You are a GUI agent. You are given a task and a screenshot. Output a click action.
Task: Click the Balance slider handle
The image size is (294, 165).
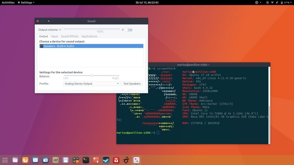click(x=91, y=75)
